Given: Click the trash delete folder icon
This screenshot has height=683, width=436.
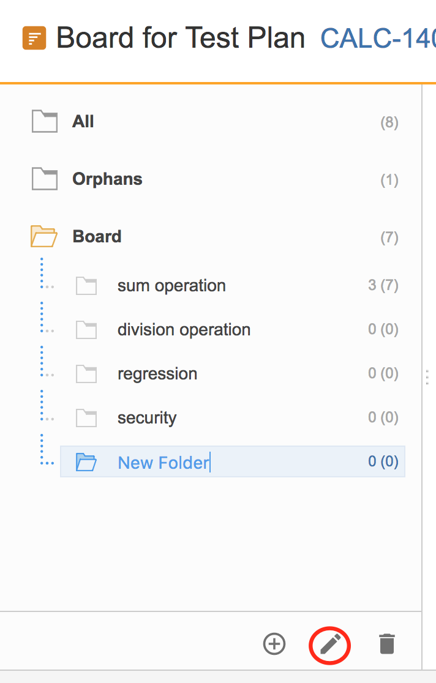Looking at the screenshot, I should coord(387,644).
